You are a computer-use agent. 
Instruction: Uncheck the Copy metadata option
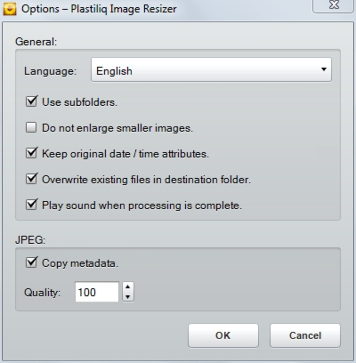point(31,263)
